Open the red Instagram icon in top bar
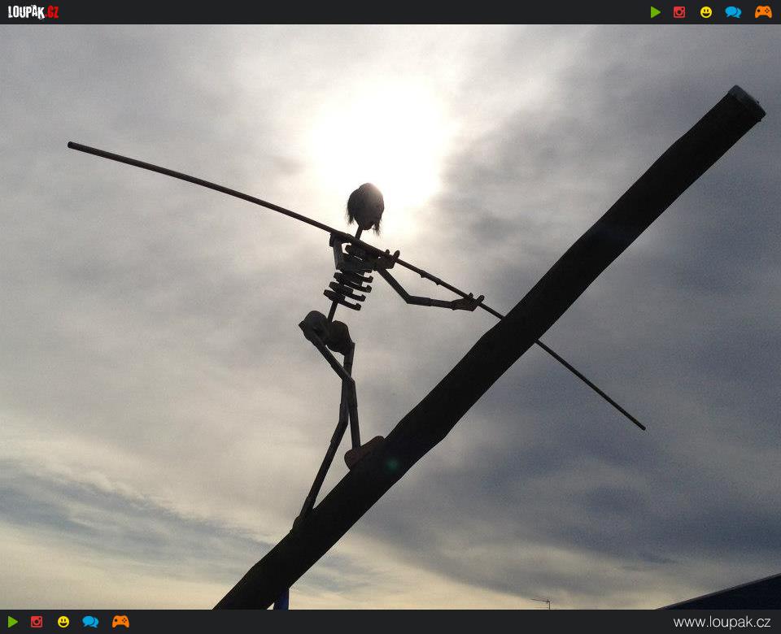The width and height of the screenshot is (781, 634). click(679, 12)
